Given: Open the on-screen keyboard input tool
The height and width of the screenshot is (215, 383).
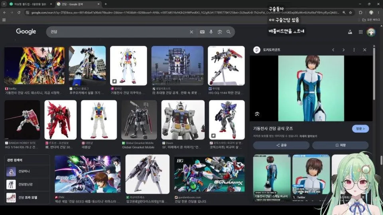Looking at the screenshot, I should (202, 32).
